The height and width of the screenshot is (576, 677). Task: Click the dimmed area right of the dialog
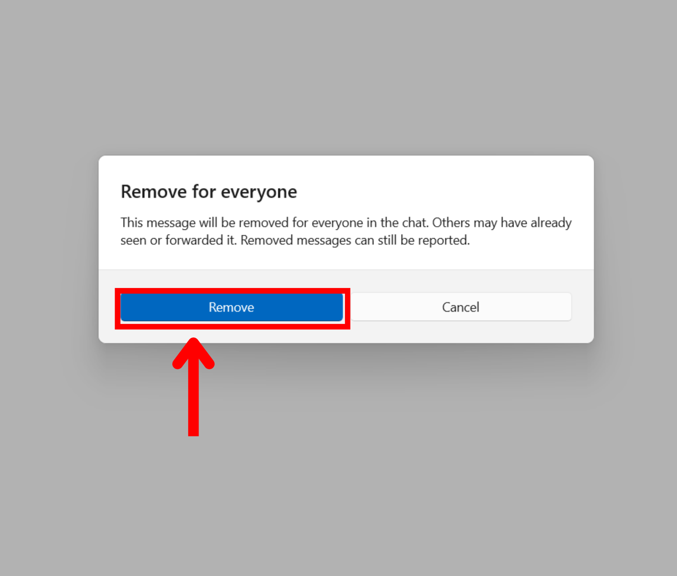click(635, 249)
